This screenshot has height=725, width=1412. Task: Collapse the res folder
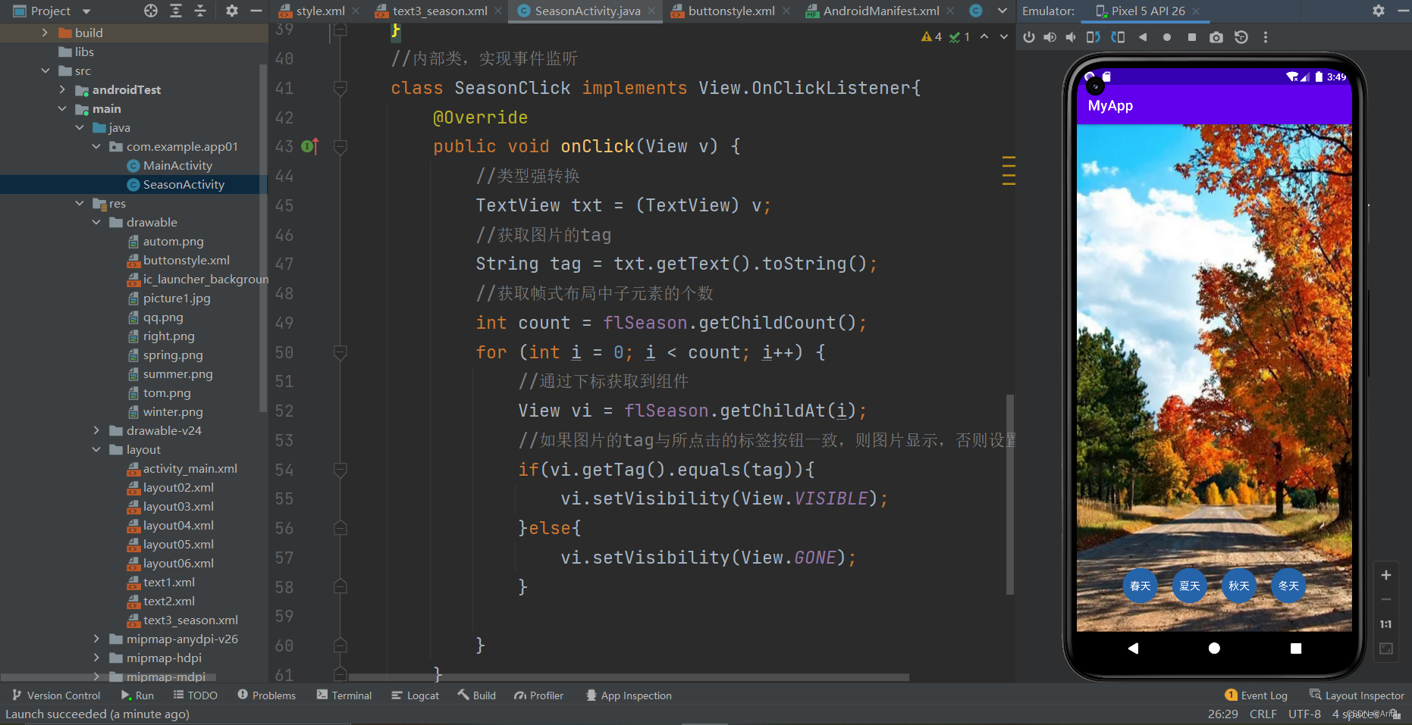(80, 203)
